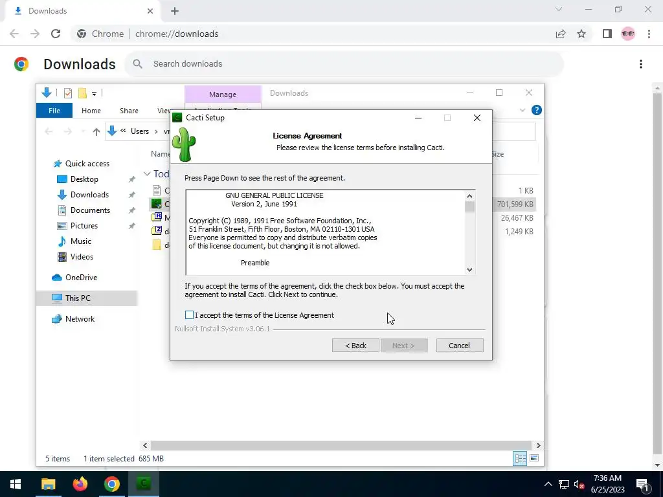Screen dimensions: 663x497
Task: Open Network in navigation pane
Action: tap(80, 319)
